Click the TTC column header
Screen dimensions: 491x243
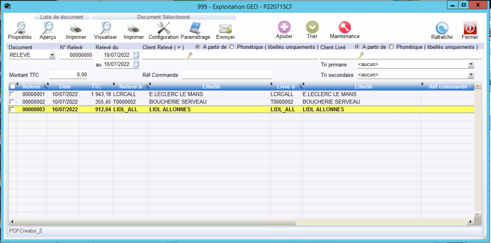point(96,87)
